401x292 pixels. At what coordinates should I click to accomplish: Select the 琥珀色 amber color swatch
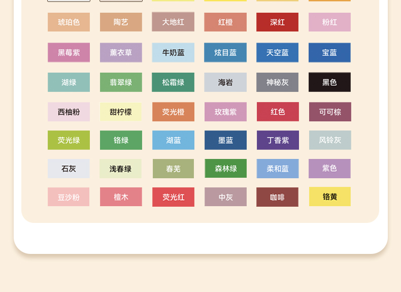(69, 22)
